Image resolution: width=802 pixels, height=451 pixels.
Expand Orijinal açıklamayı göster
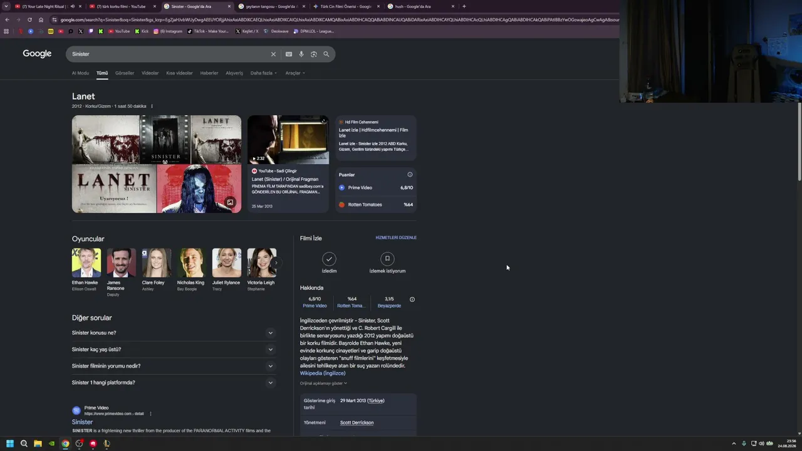[x=323, y=383]
